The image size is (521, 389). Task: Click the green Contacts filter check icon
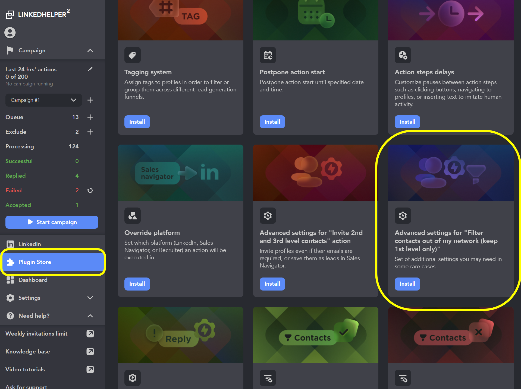268,378
